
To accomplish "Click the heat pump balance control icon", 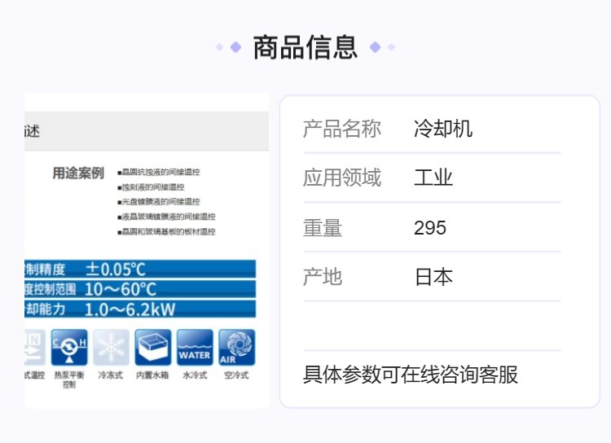I will pos(70,347).
